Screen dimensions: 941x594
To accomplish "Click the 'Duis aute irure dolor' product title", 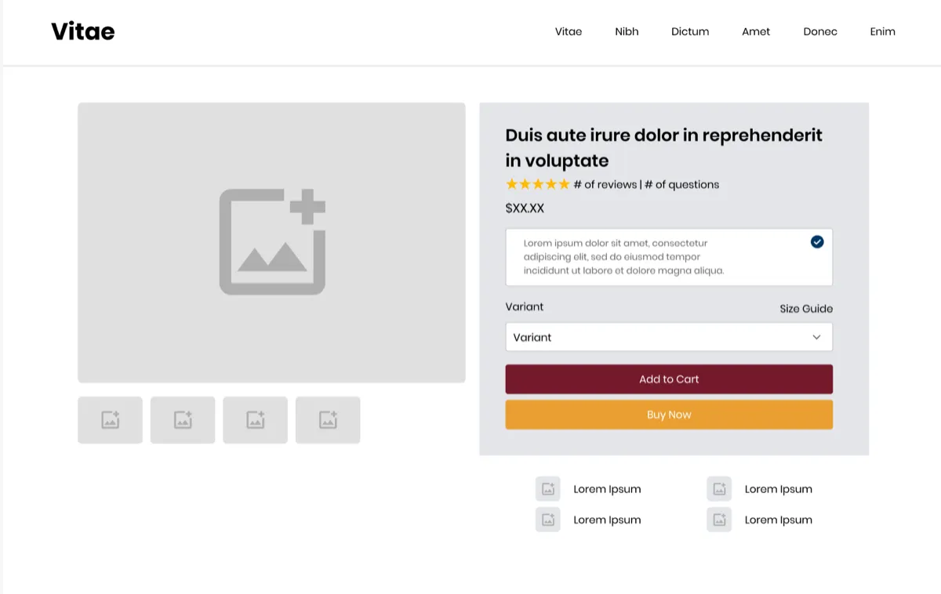I will click(x=664, y=147).
